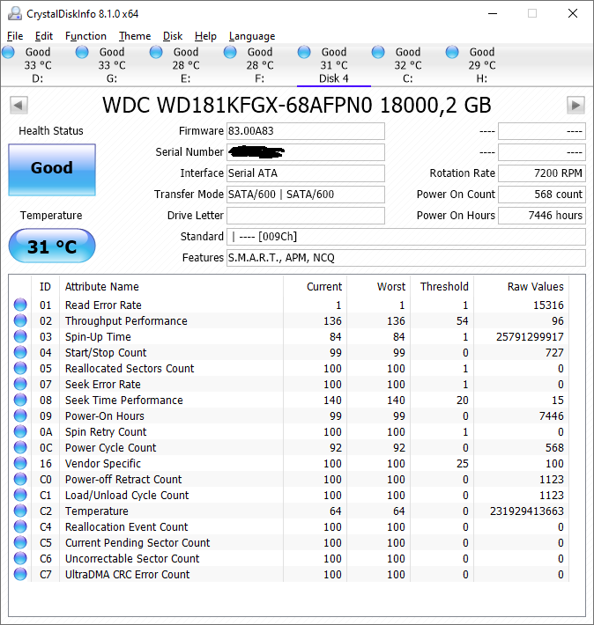The height and width of the screenshot is (625, 594).
Task: Click the status orb for Power-off Retract Count
Action: click(x=20, y=479)
